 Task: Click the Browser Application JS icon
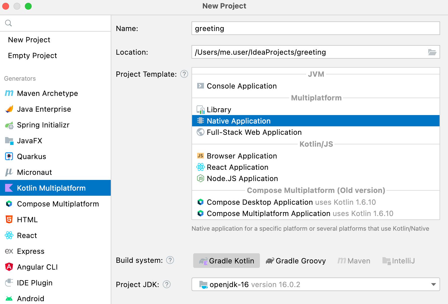click(201, 156)
